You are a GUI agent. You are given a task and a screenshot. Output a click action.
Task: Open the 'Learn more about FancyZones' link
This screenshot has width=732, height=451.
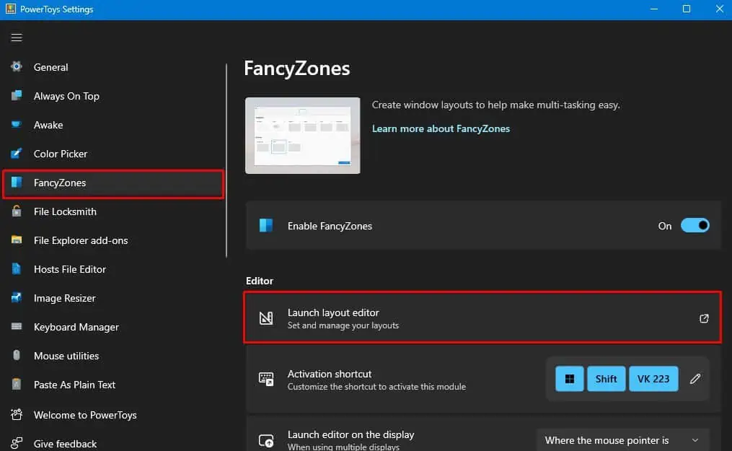441,128
